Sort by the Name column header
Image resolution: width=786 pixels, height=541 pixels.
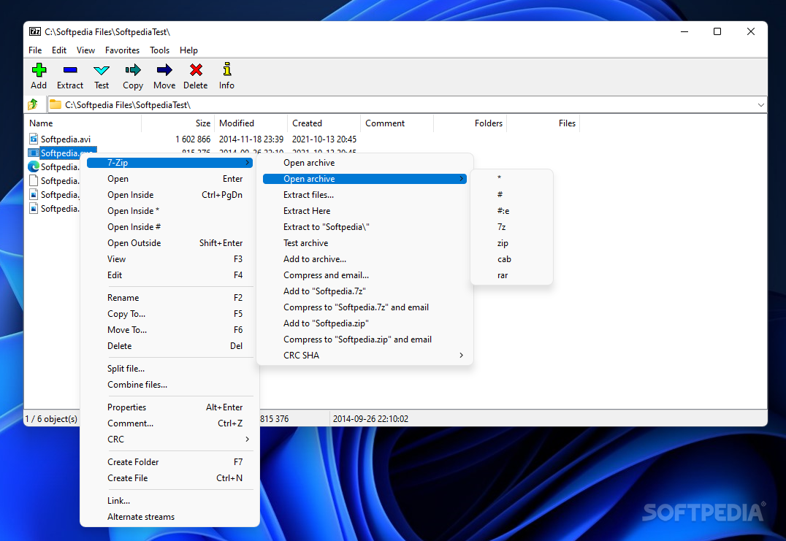coord(83,123)
